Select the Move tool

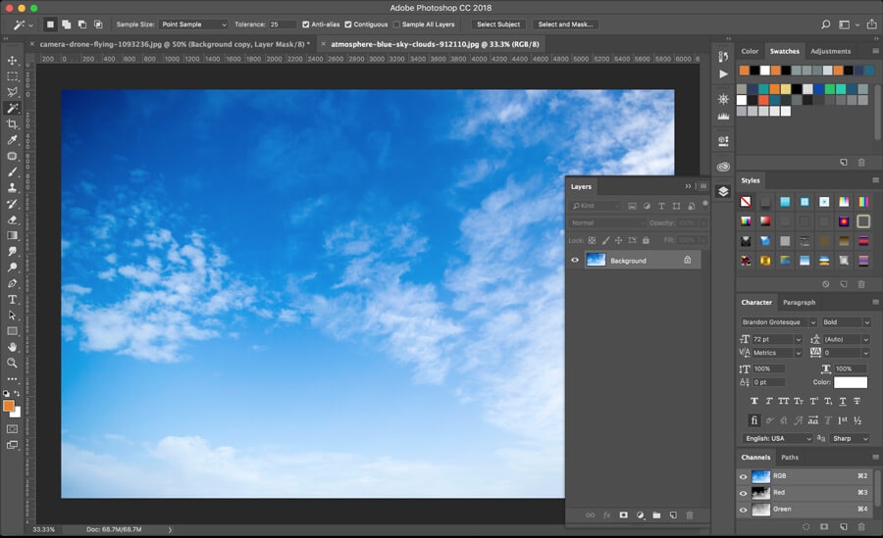tap(13, 60)
